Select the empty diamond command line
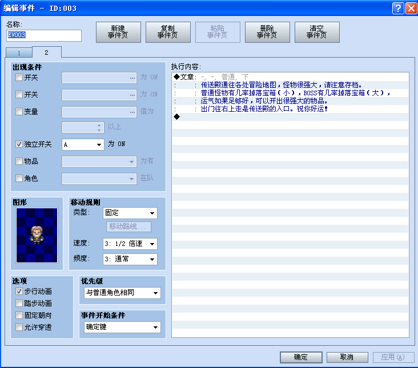 point(290,117)
